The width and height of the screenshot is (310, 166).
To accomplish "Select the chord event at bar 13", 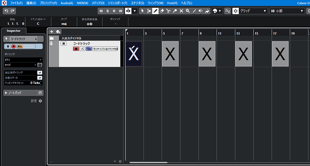I will 244,54.
